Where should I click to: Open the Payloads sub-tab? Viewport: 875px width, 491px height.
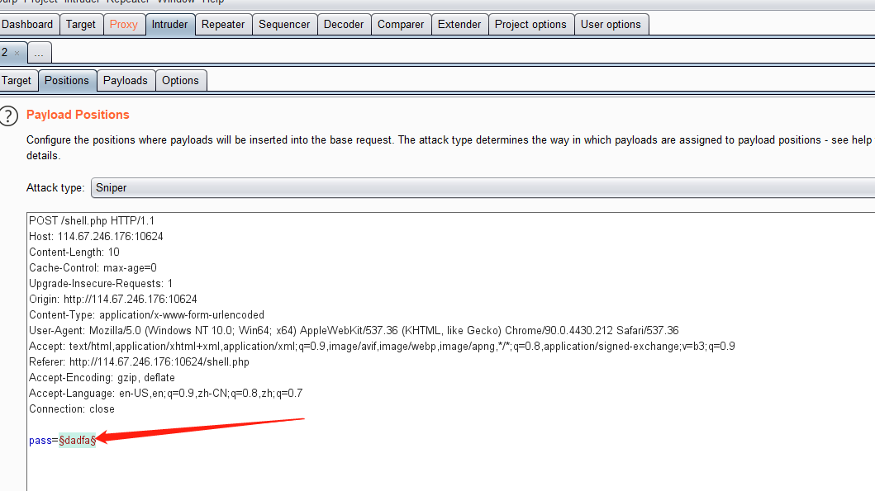click(126, 80)
